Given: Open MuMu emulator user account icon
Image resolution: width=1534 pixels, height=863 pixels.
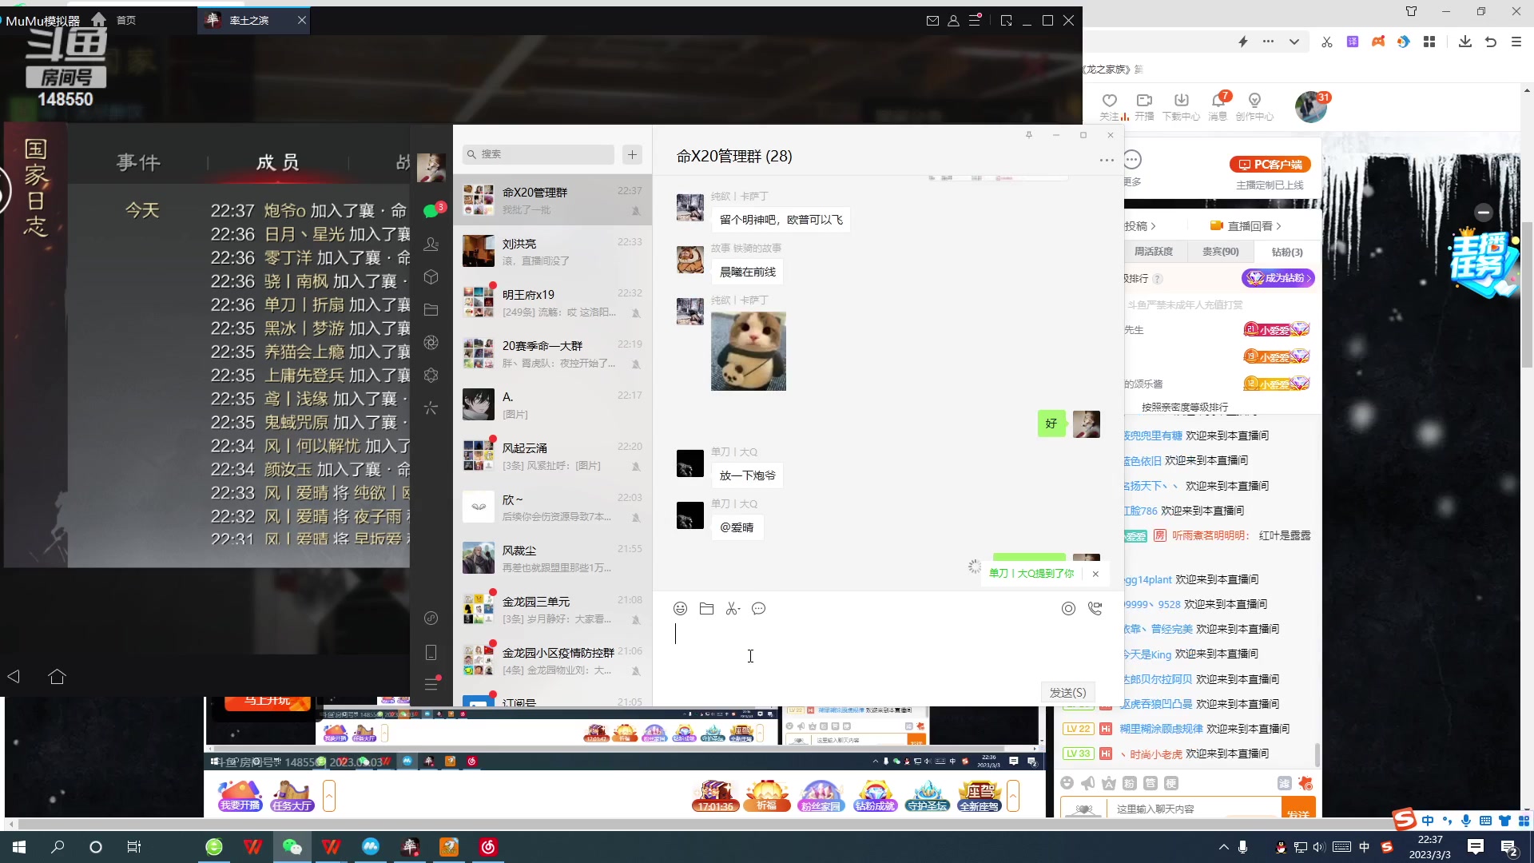Looking at the screenshot, I should (x=953, y=21).
